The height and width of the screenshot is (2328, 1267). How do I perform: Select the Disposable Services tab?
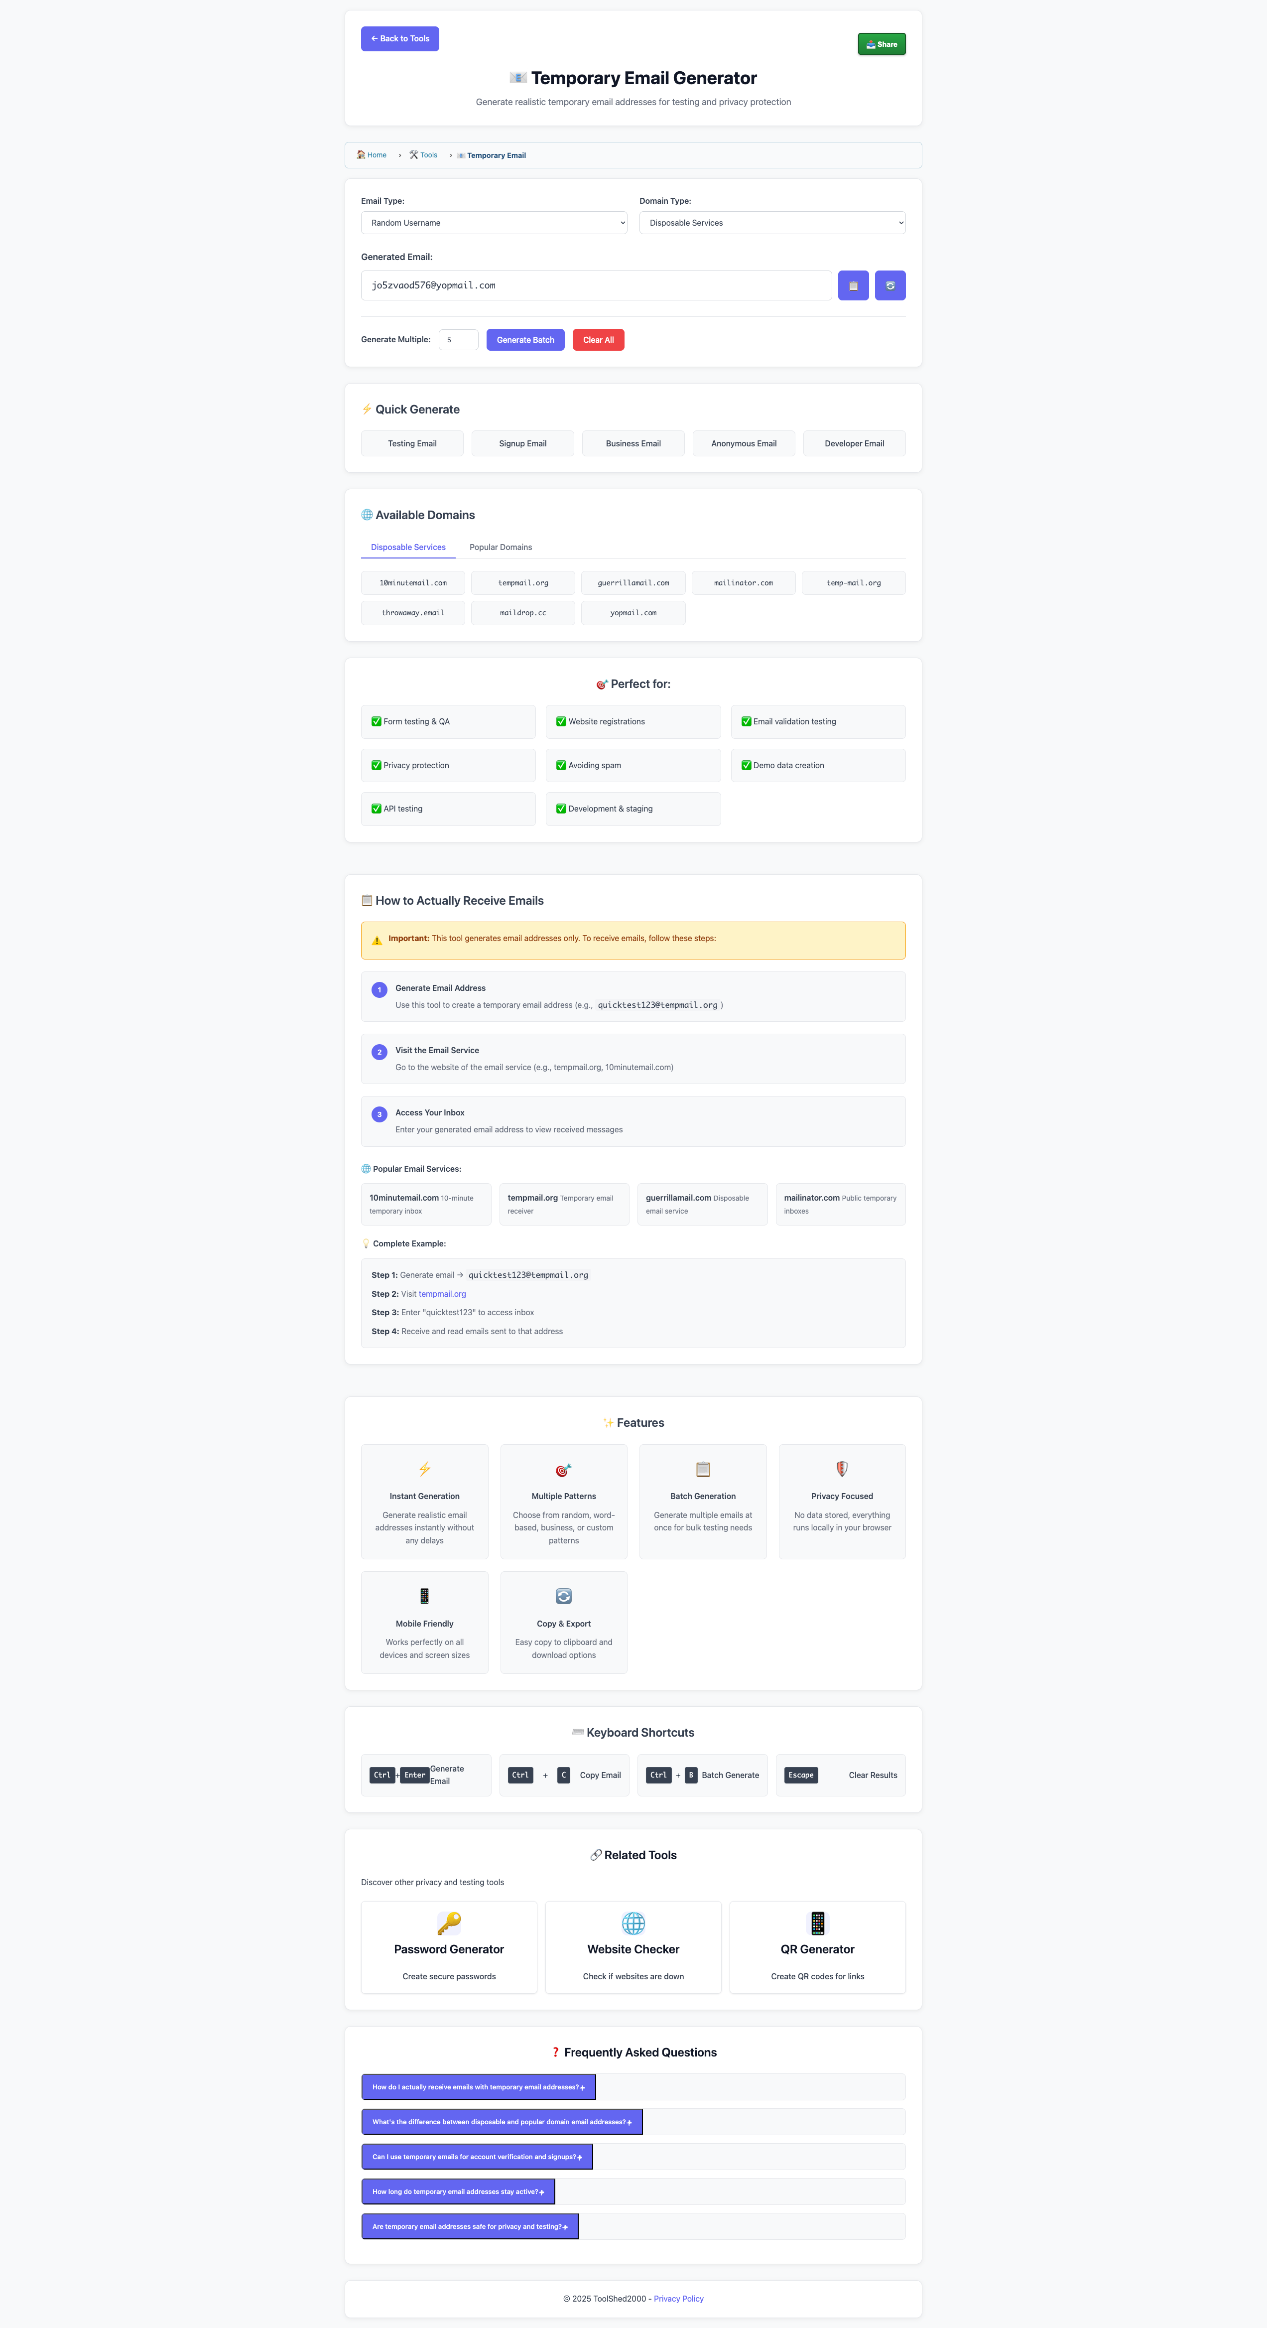[x=407, y=548]
